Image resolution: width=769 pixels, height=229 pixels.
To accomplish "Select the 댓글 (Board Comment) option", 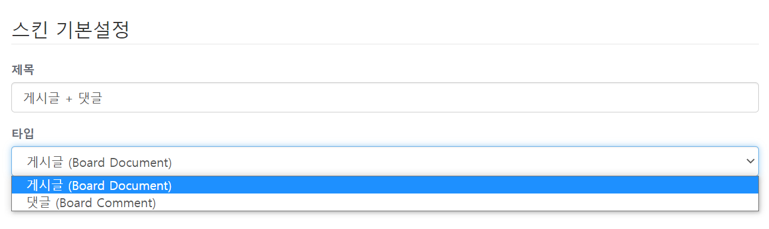I will [385, 203].
